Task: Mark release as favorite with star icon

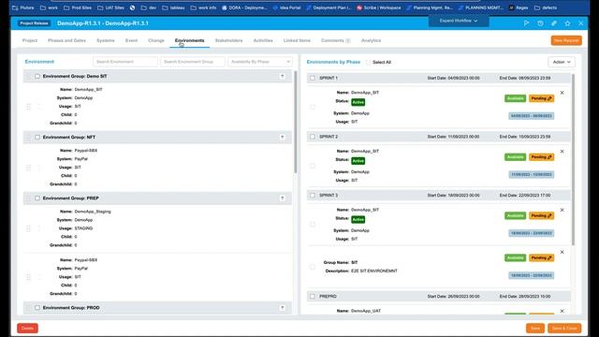Action: click(x=567, y=23)
